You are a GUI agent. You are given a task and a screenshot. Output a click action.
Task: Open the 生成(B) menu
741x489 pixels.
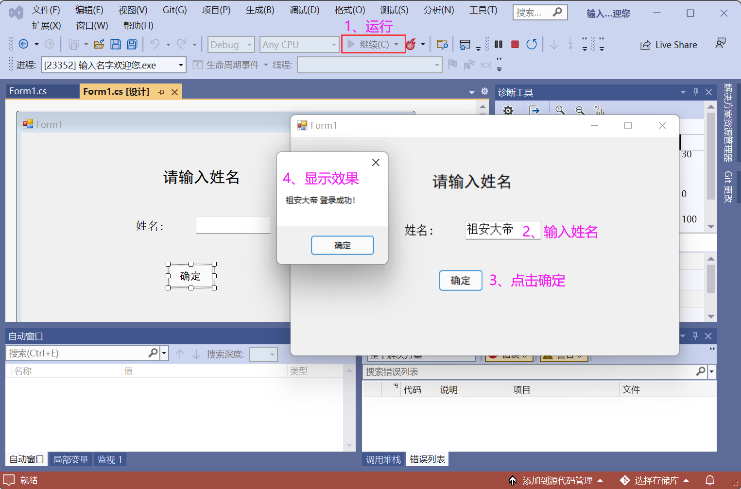click(x=260, y=10)
